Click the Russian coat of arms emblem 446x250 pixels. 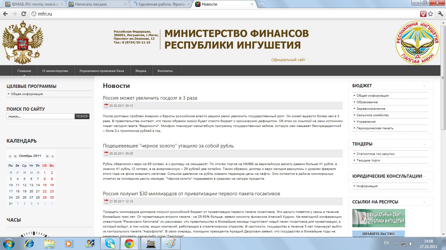tap(23, 42)
